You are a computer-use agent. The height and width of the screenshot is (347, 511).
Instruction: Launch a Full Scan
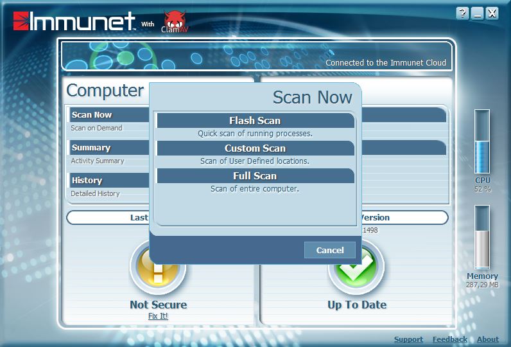click(x=255, y=176)
